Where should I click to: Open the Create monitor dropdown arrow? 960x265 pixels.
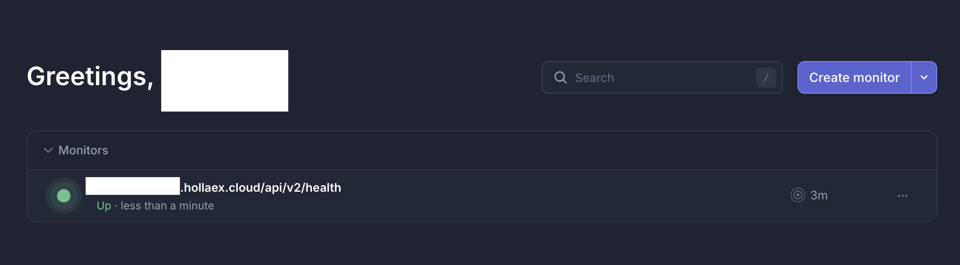[924, 77]
